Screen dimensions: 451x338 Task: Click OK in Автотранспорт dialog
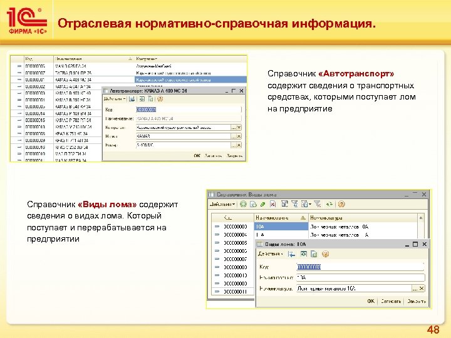(197, 155)
